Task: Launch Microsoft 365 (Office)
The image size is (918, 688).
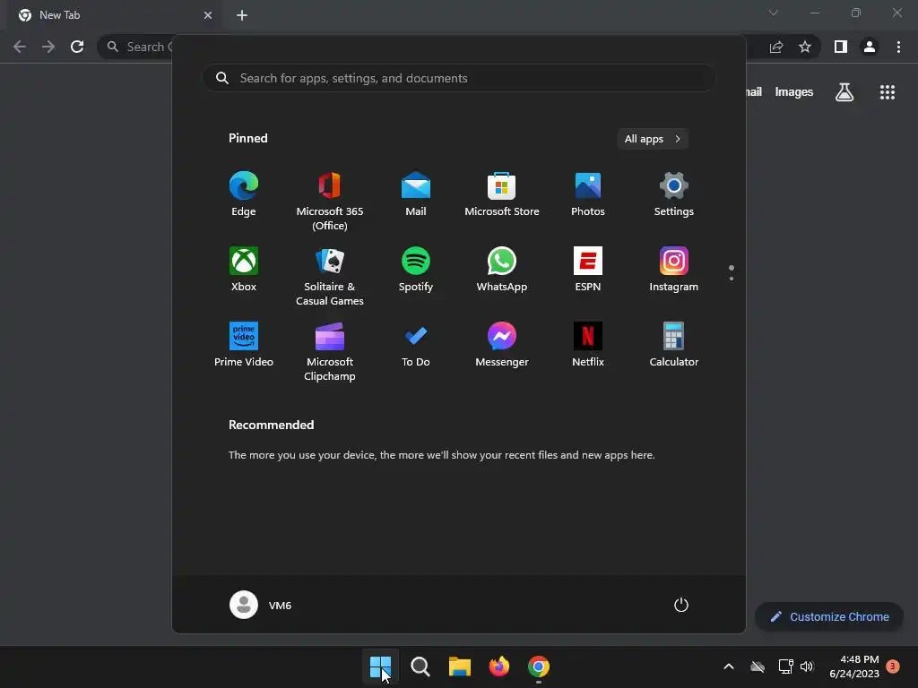Action: [x=330, y=202]
